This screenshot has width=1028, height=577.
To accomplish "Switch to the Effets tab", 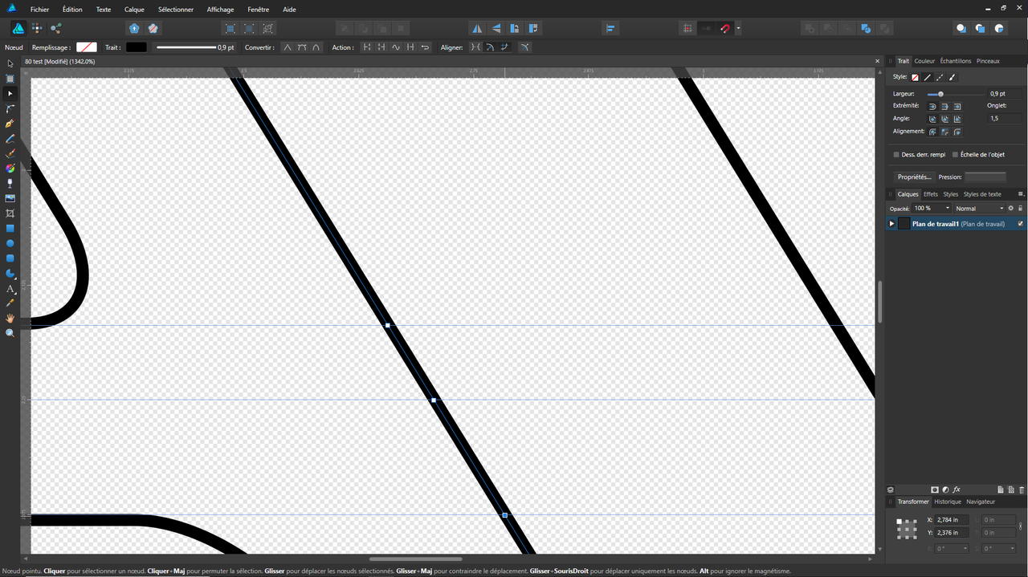I will pyautogui.click(x=931, y=194).
